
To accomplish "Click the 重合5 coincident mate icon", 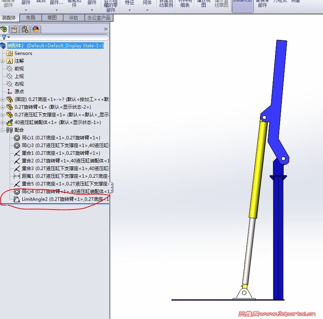I will pos(17,184).
